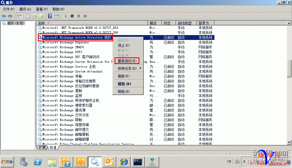Select Microsoft Exchange System Attendant service
The width and height of the screenshot is (292, 168).
(x=72, y=71)
